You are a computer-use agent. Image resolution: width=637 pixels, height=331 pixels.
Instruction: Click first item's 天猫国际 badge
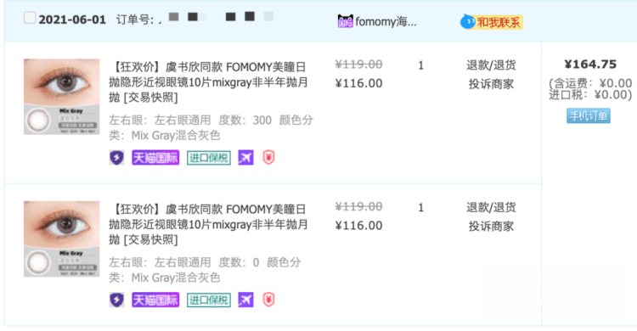(x=155, y=158)
